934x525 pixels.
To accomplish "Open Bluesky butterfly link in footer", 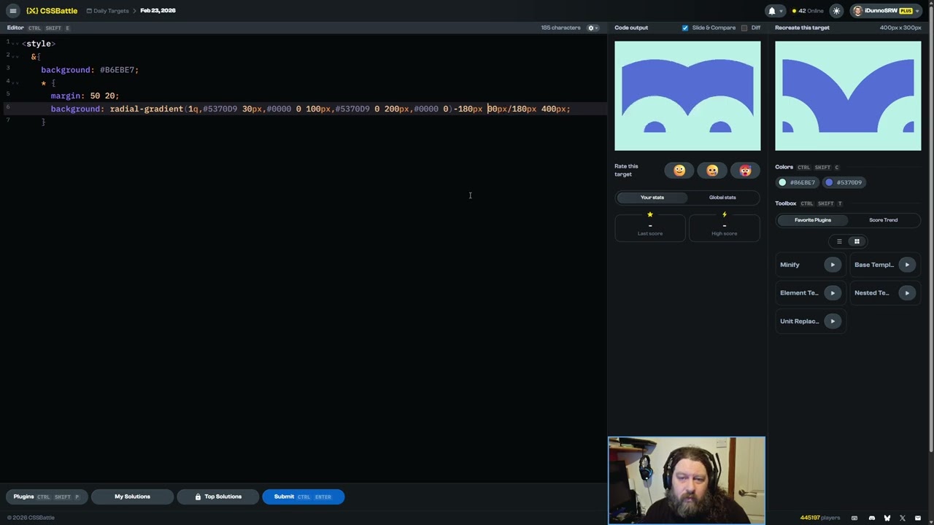I will tap(887, 518).
